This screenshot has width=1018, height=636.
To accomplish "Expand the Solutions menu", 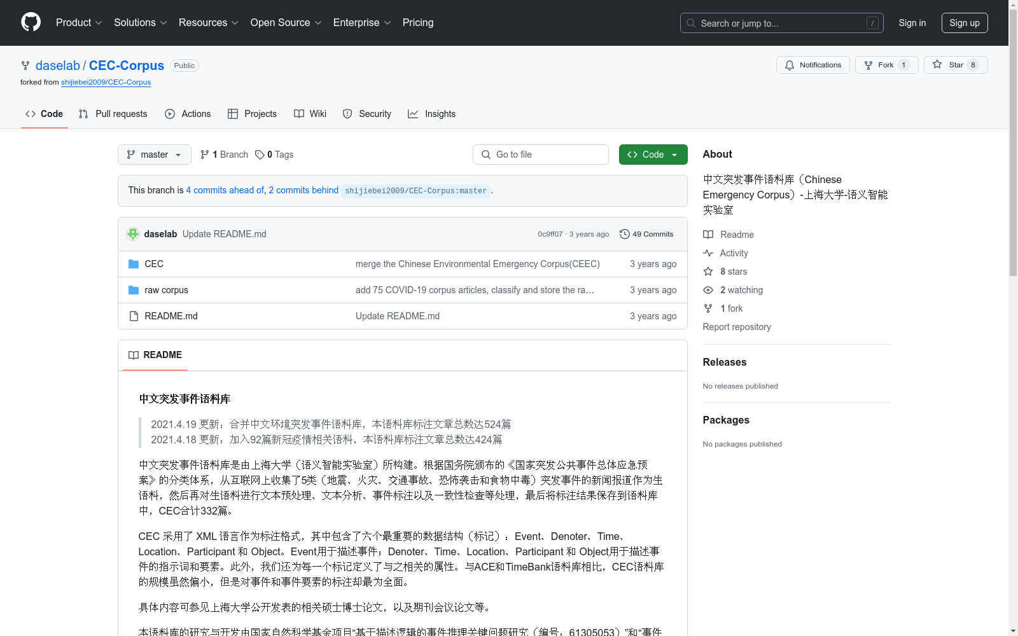I will 141,23.
